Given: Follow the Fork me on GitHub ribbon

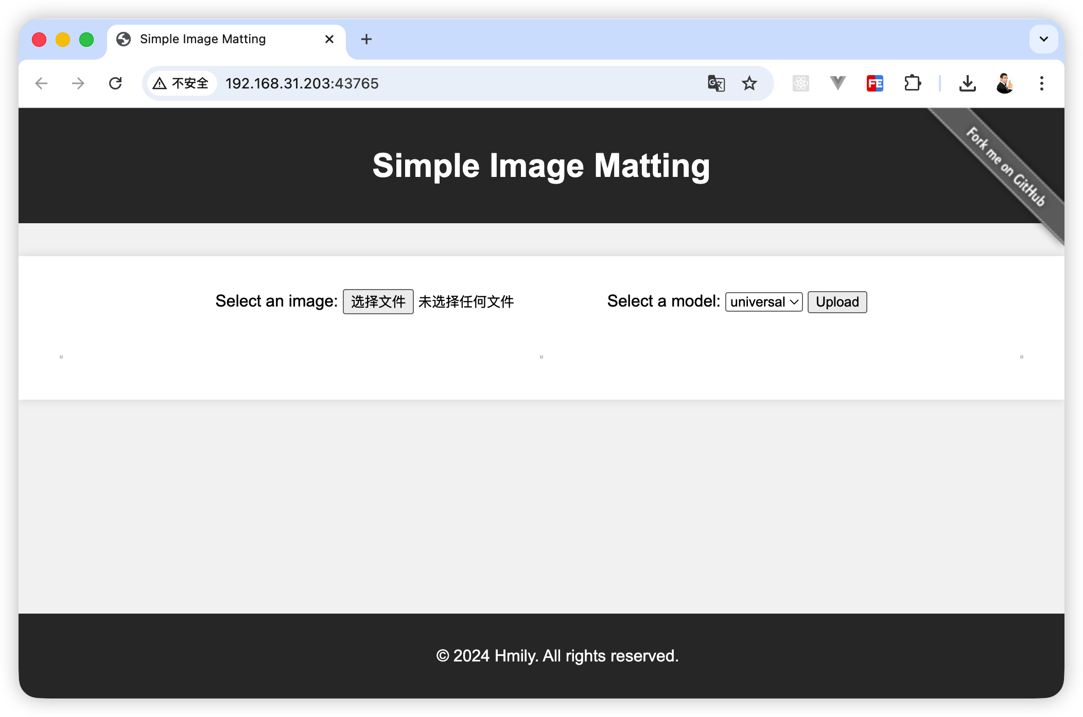Looking at the screenshot, I should (1006, 167).
